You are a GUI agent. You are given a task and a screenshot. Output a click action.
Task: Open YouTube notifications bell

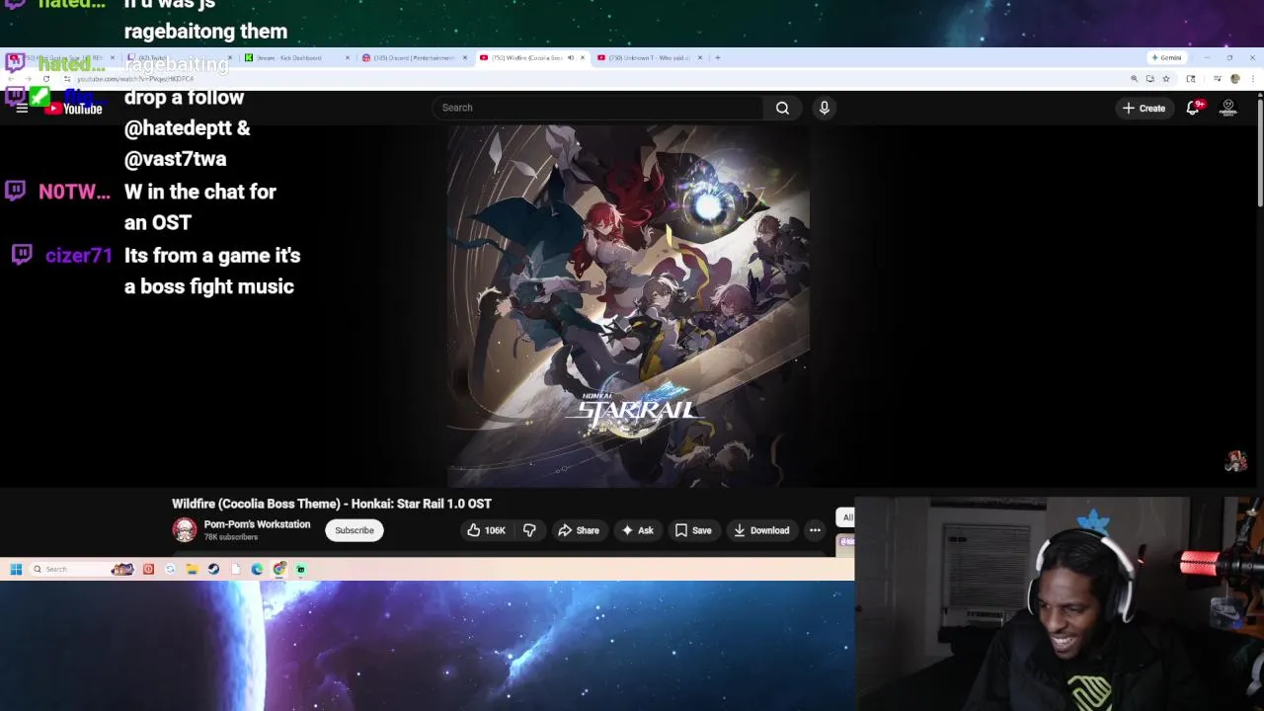pyautogui.click(x=1193, y=108)
